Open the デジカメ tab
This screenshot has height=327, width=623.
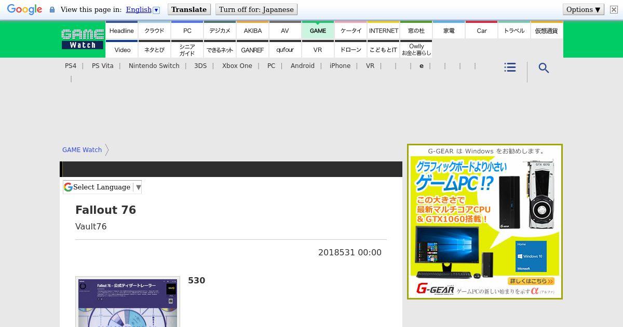tap(220, 30)
